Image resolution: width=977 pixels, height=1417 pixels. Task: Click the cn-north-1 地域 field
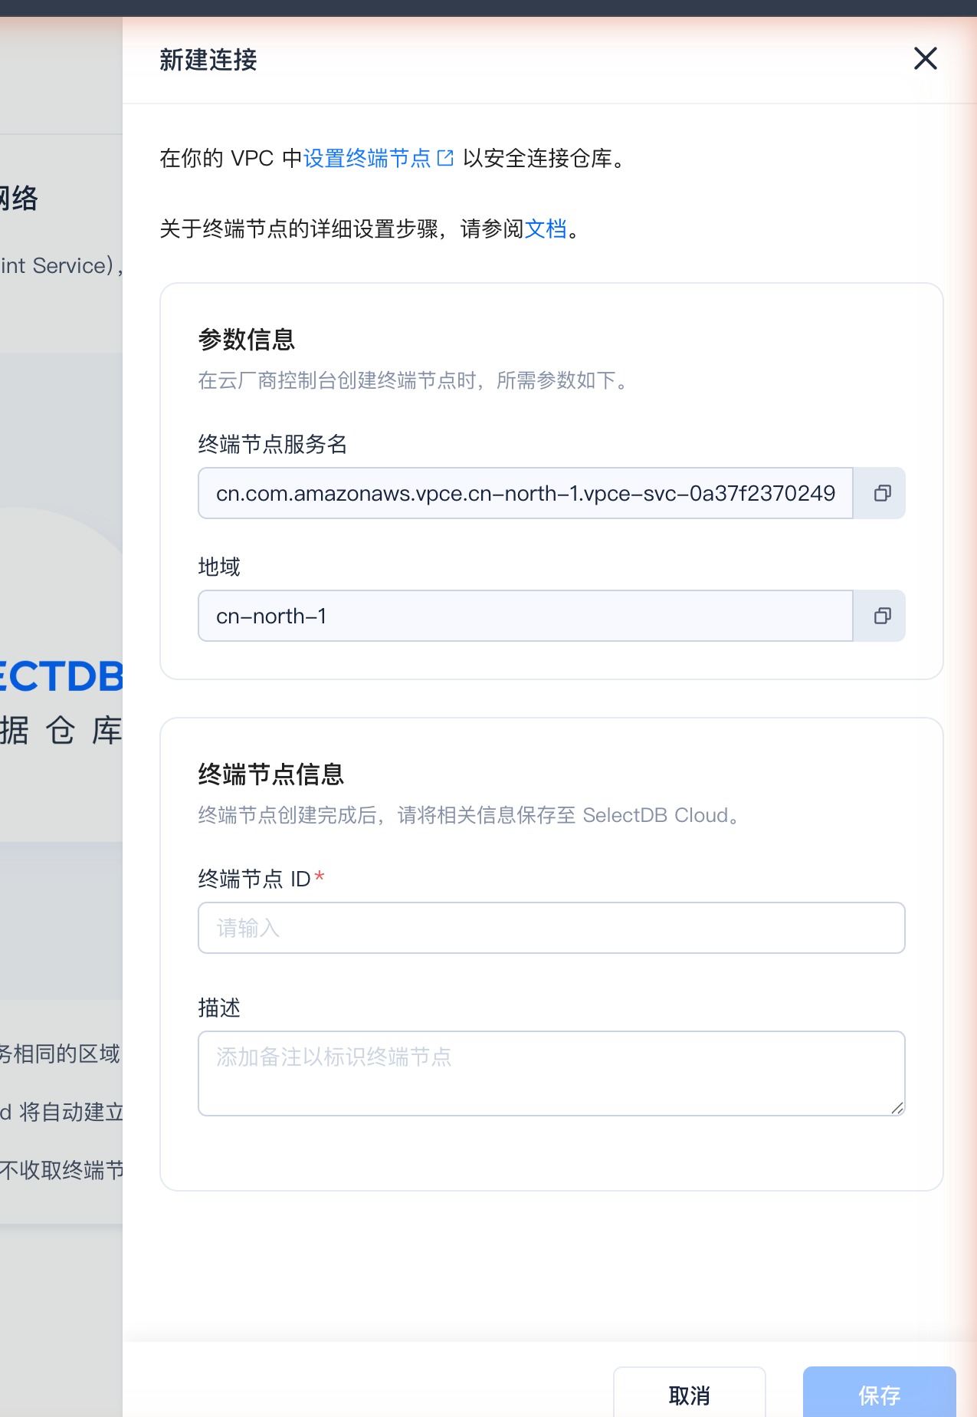coord(526,616)
